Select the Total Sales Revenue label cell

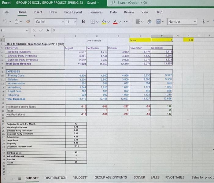pos(35,64)
